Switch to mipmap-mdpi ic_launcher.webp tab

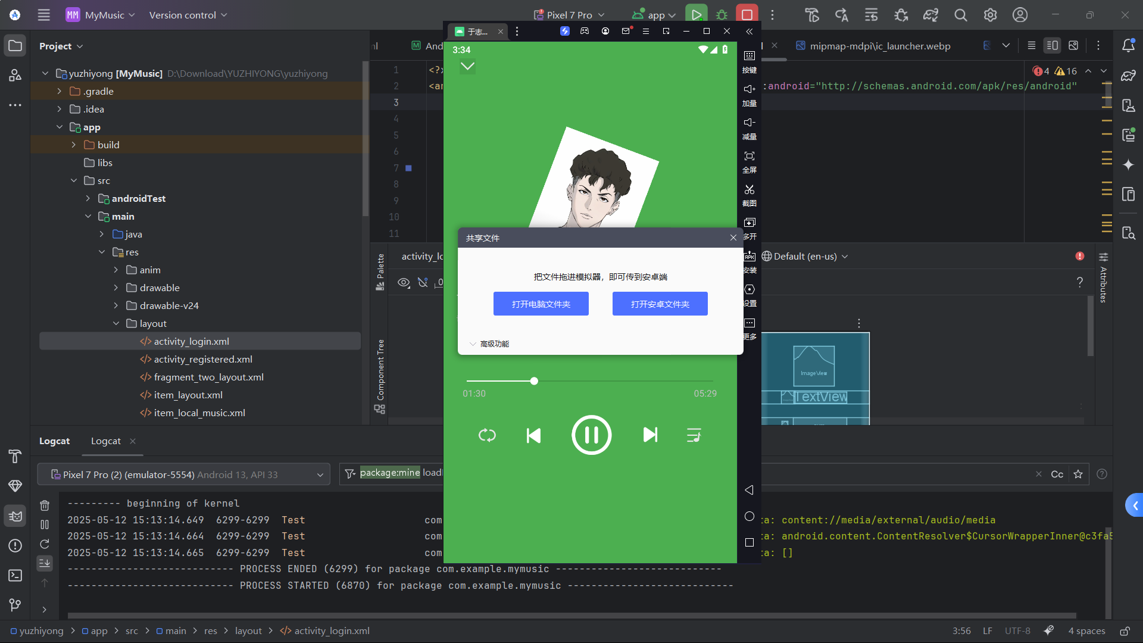[879, 46]
